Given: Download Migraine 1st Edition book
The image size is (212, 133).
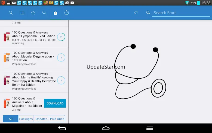Looking at the screenshot, I should point(55,103).
